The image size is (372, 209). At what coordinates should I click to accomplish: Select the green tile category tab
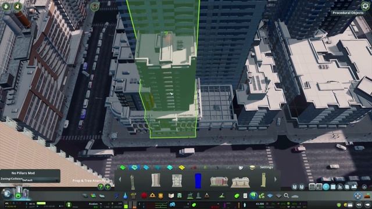pos(123,168)
